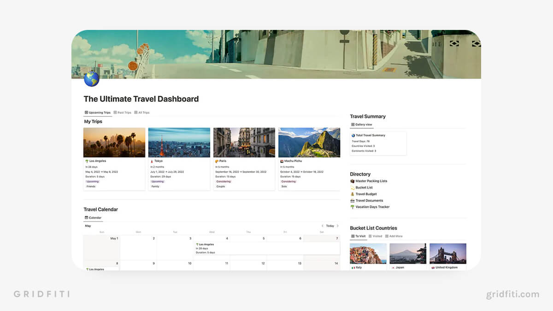Viewport: 553px width, 311px height.
Task: Click the Gallery view icon under Travel Summary
Action: coord(353,124)
